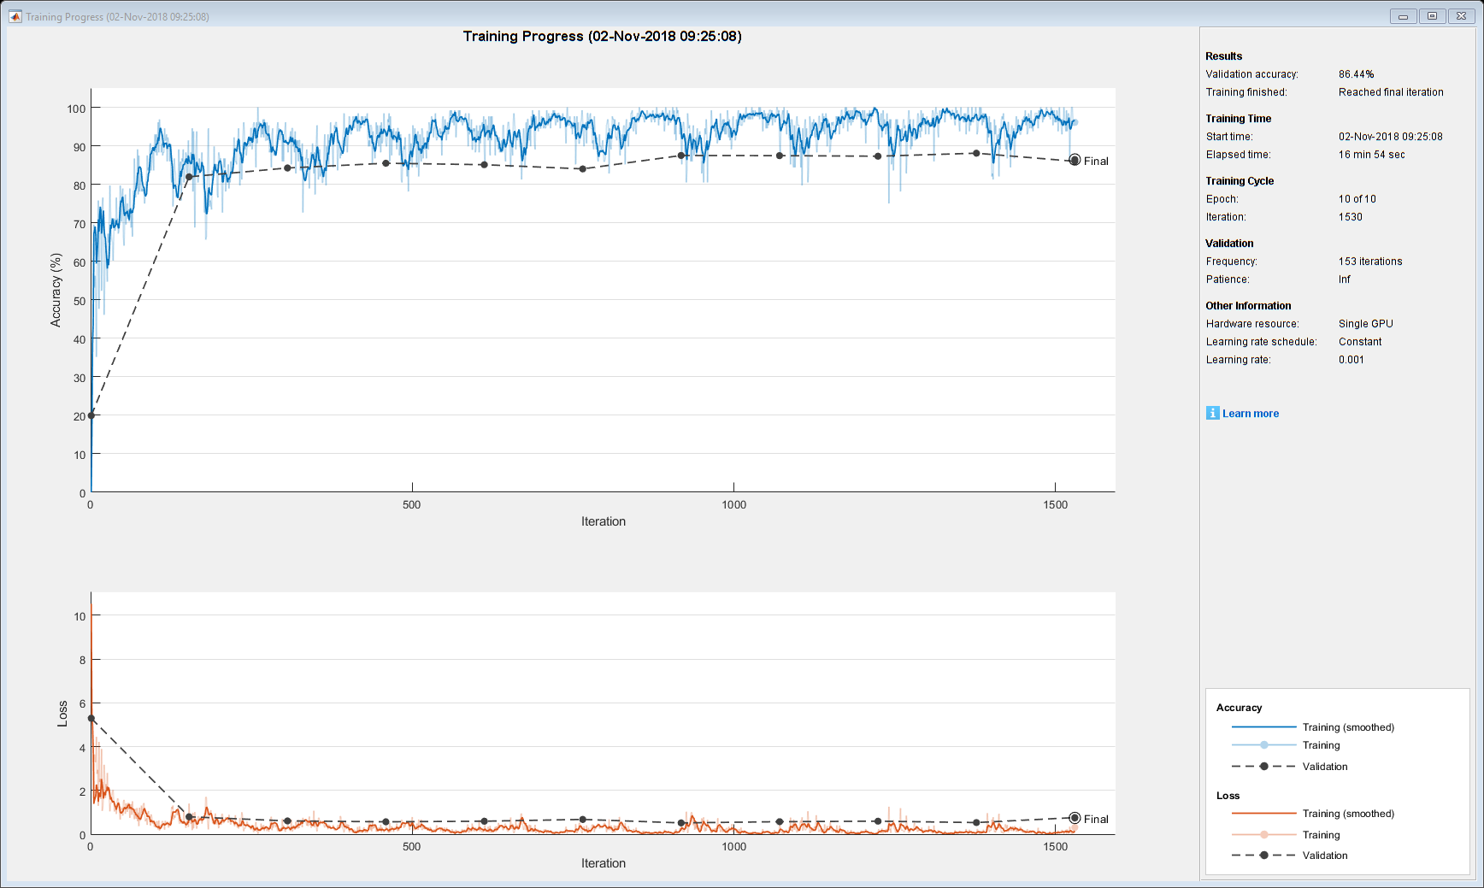Close the Training Progress window
The width and height of the screenshot is (1484, 888).
click(x=1462, y=16)
